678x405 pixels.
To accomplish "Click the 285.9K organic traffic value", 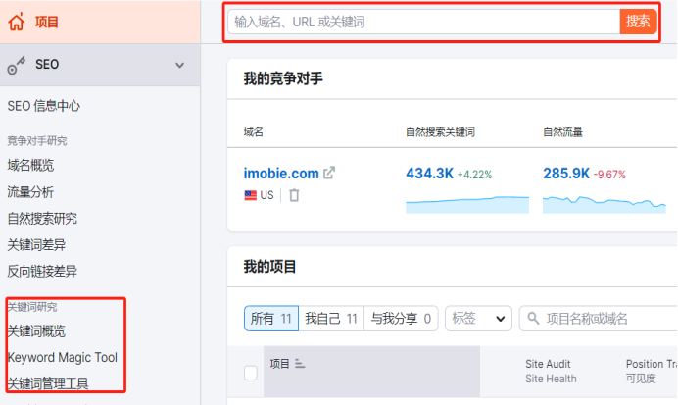I will (x=566, y=174).
